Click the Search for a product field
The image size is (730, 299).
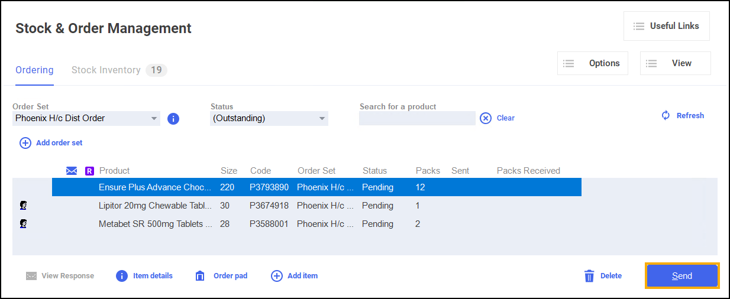417,118
